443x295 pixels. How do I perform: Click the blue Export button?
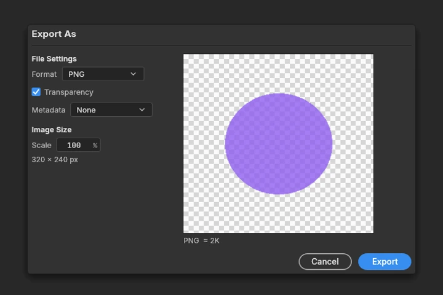[385, 262]
